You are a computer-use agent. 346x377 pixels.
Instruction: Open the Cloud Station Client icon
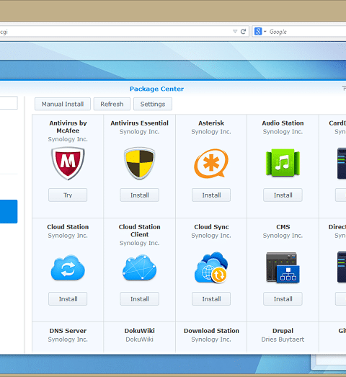(x=139, y=267)
